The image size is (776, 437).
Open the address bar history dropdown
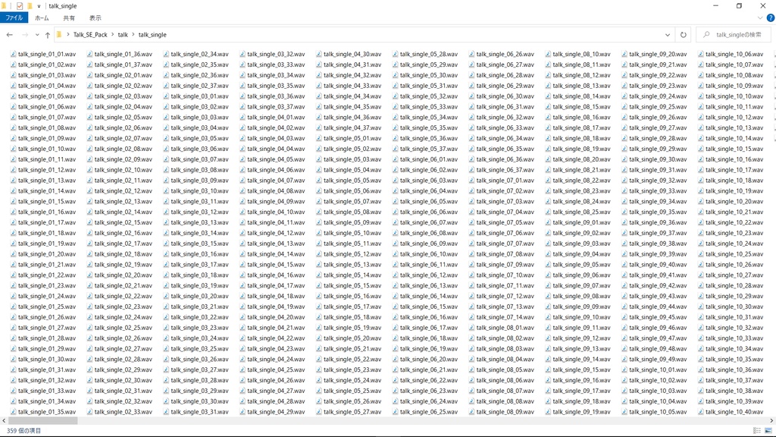click(667, 35)
